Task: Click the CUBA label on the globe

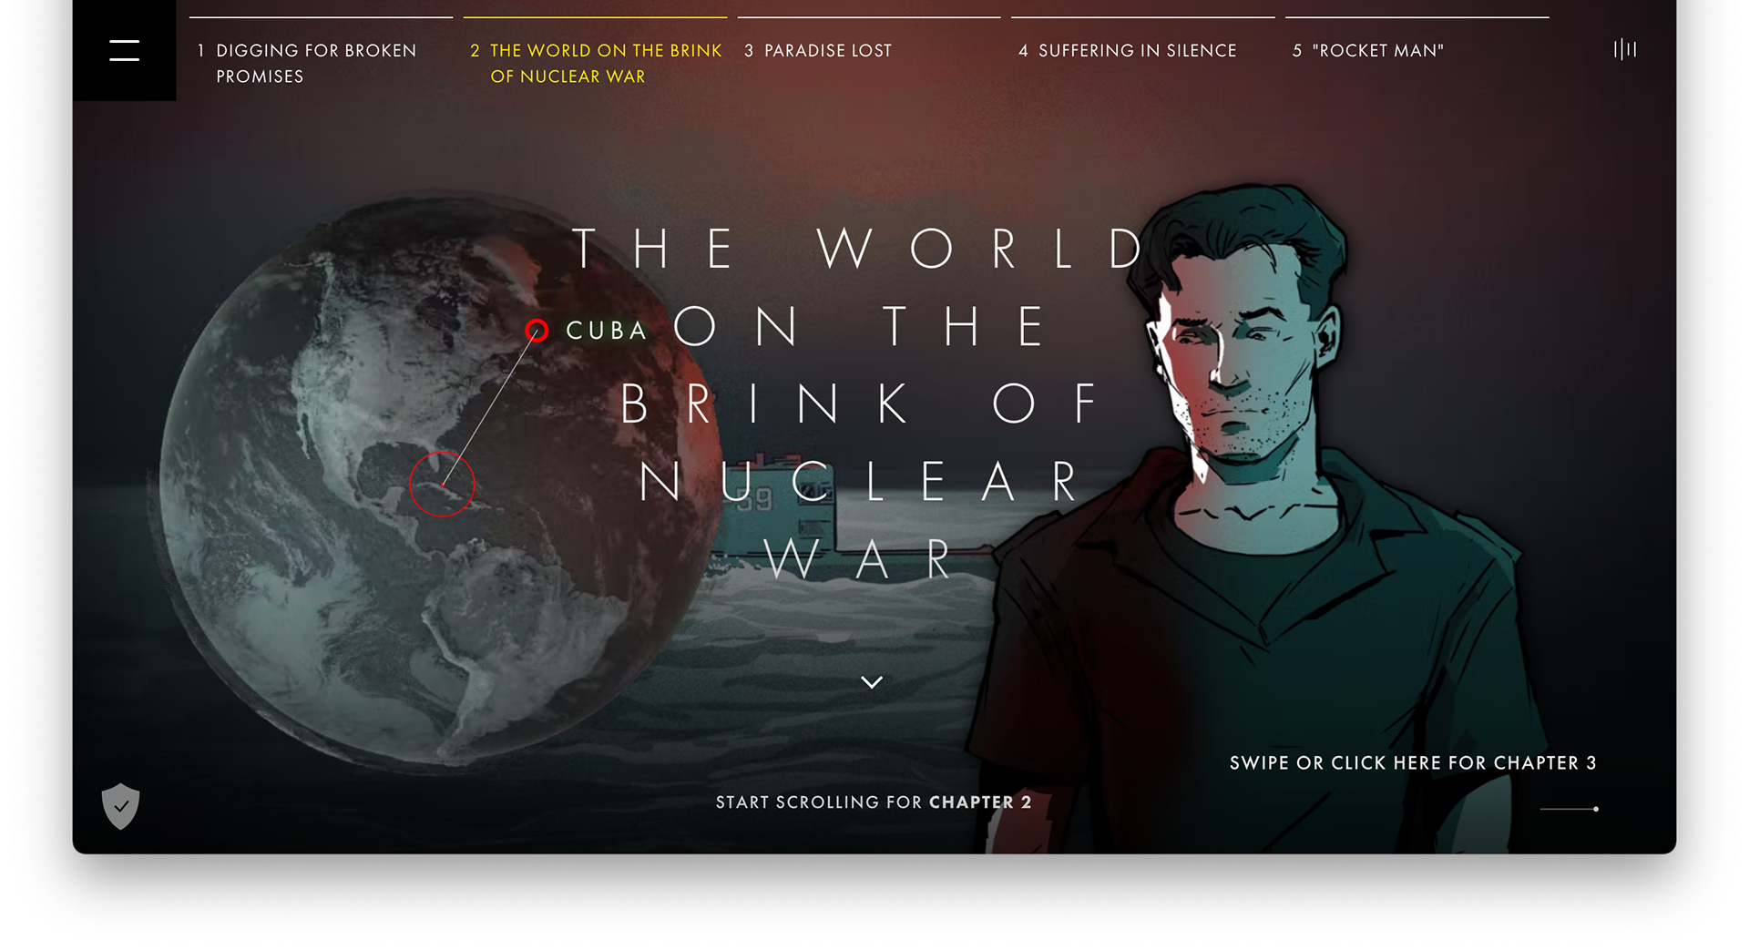Action: click(606, 331)
